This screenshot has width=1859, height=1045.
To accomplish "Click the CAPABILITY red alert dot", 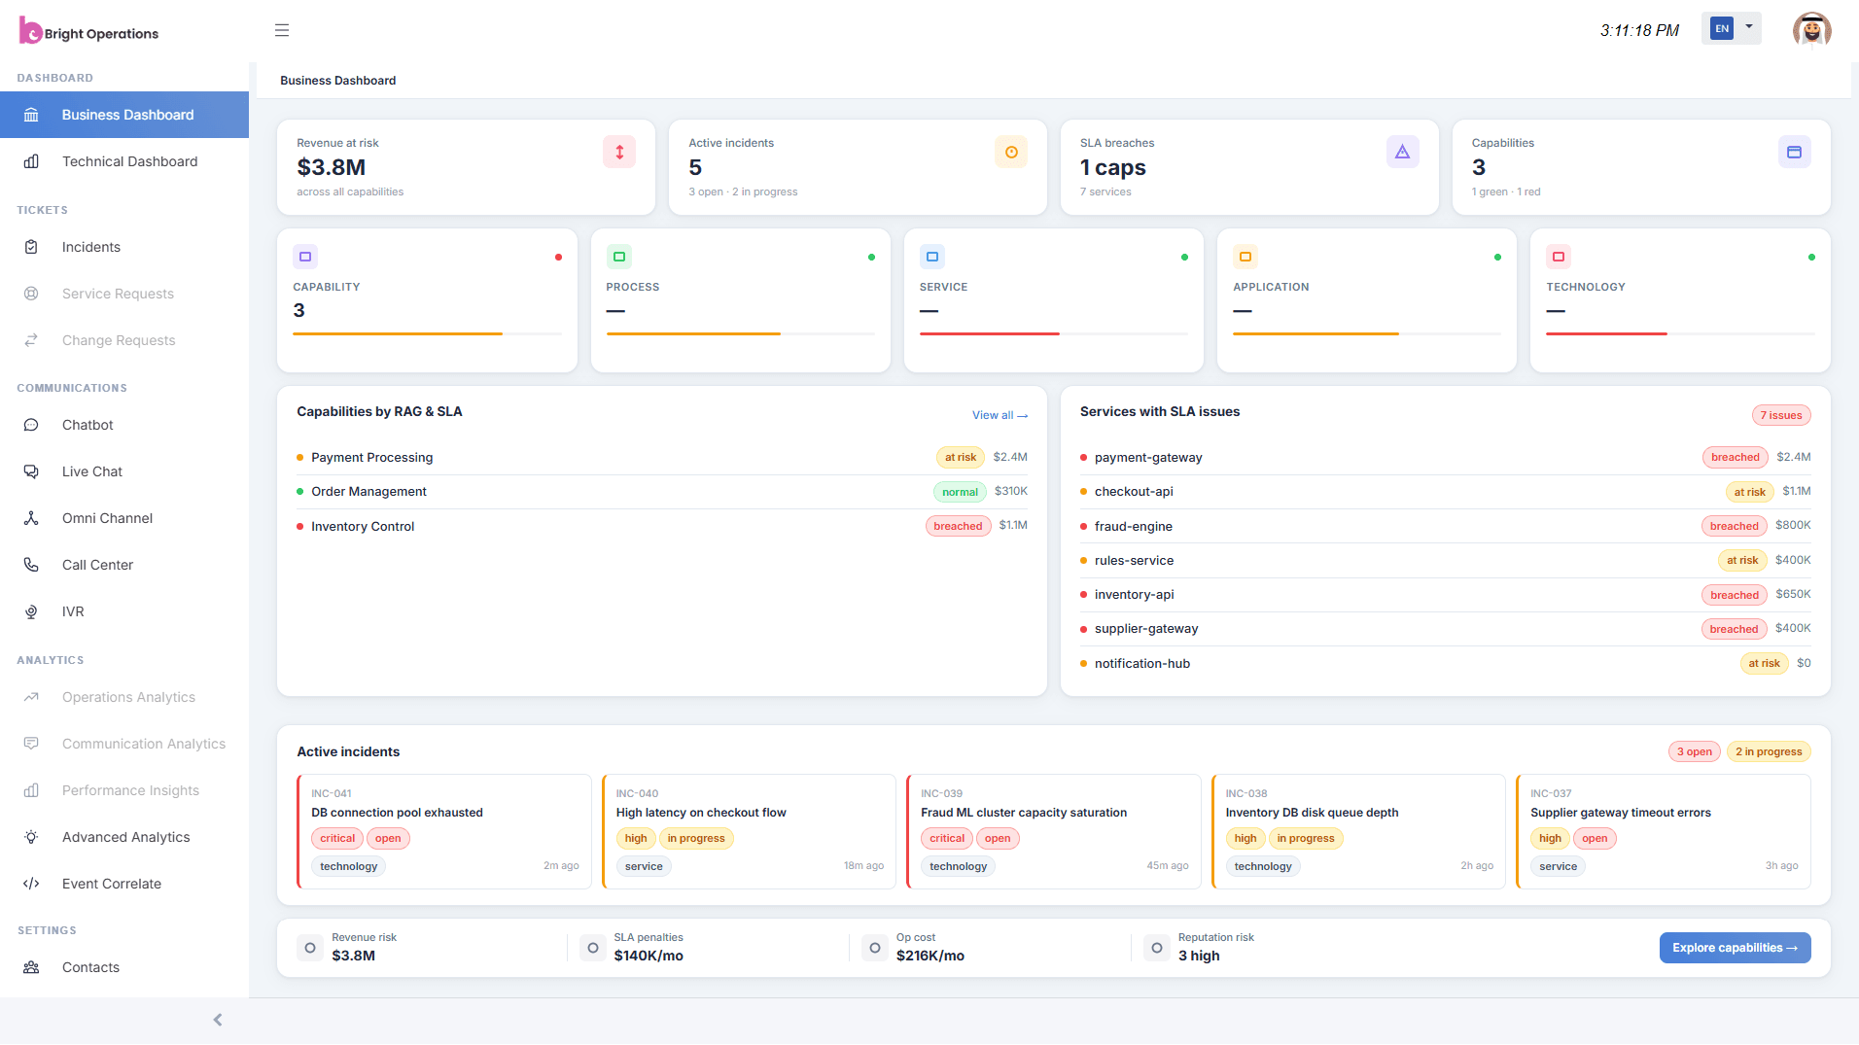I will 558,257.
